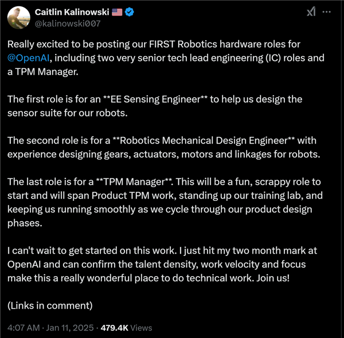This screenshot has width=344, height=338.
Task: Click the "(Links in comment)" line
Action: 50,305
